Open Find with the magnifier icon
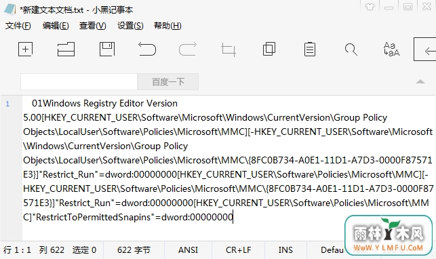This screenshot has height=259, width=436. (351, 49)
